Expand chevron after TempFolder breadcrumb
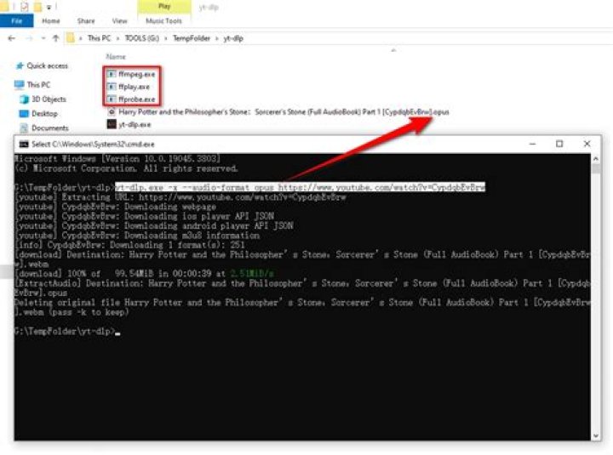 [216, 38]
